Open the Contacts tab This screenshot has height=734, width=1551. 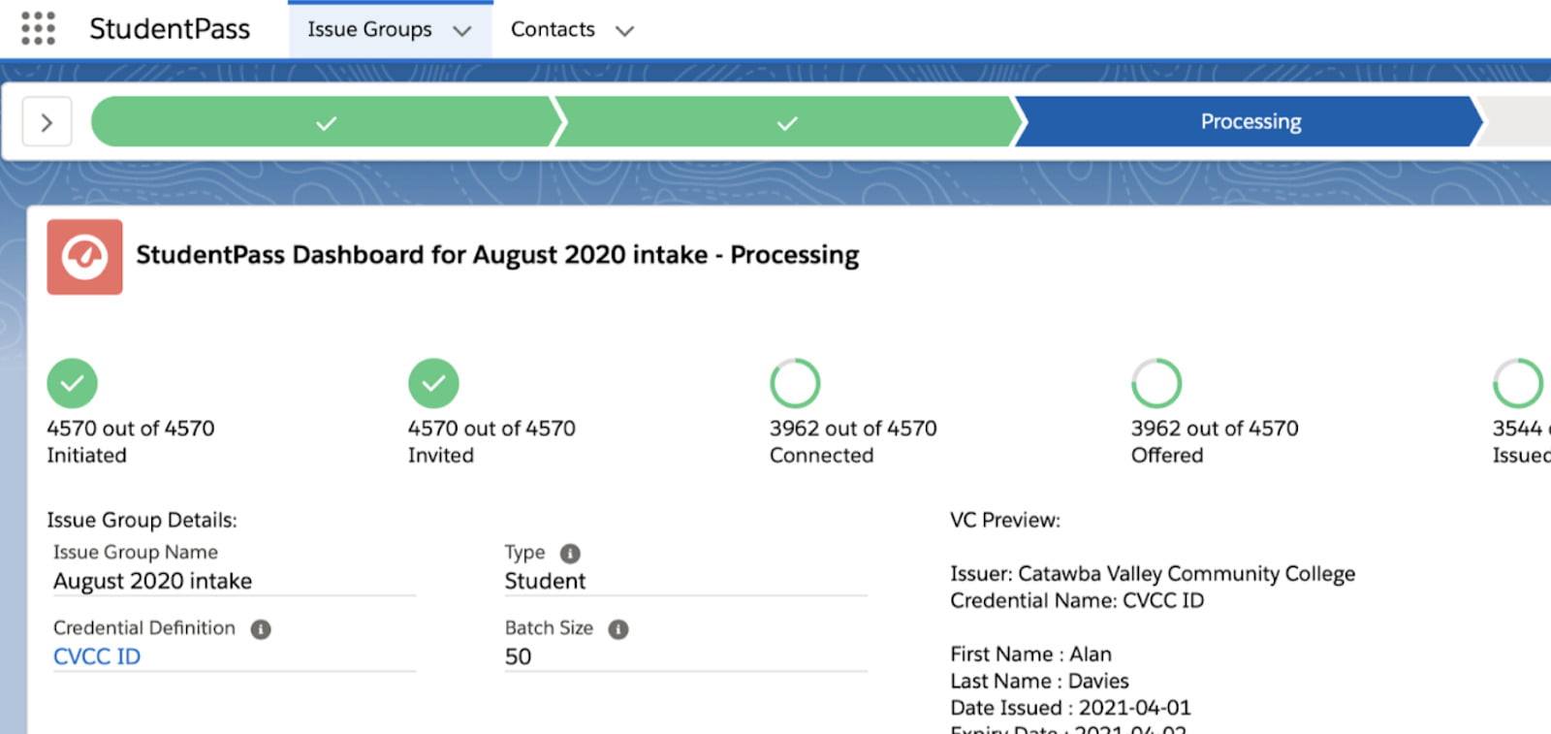point(553,30)
